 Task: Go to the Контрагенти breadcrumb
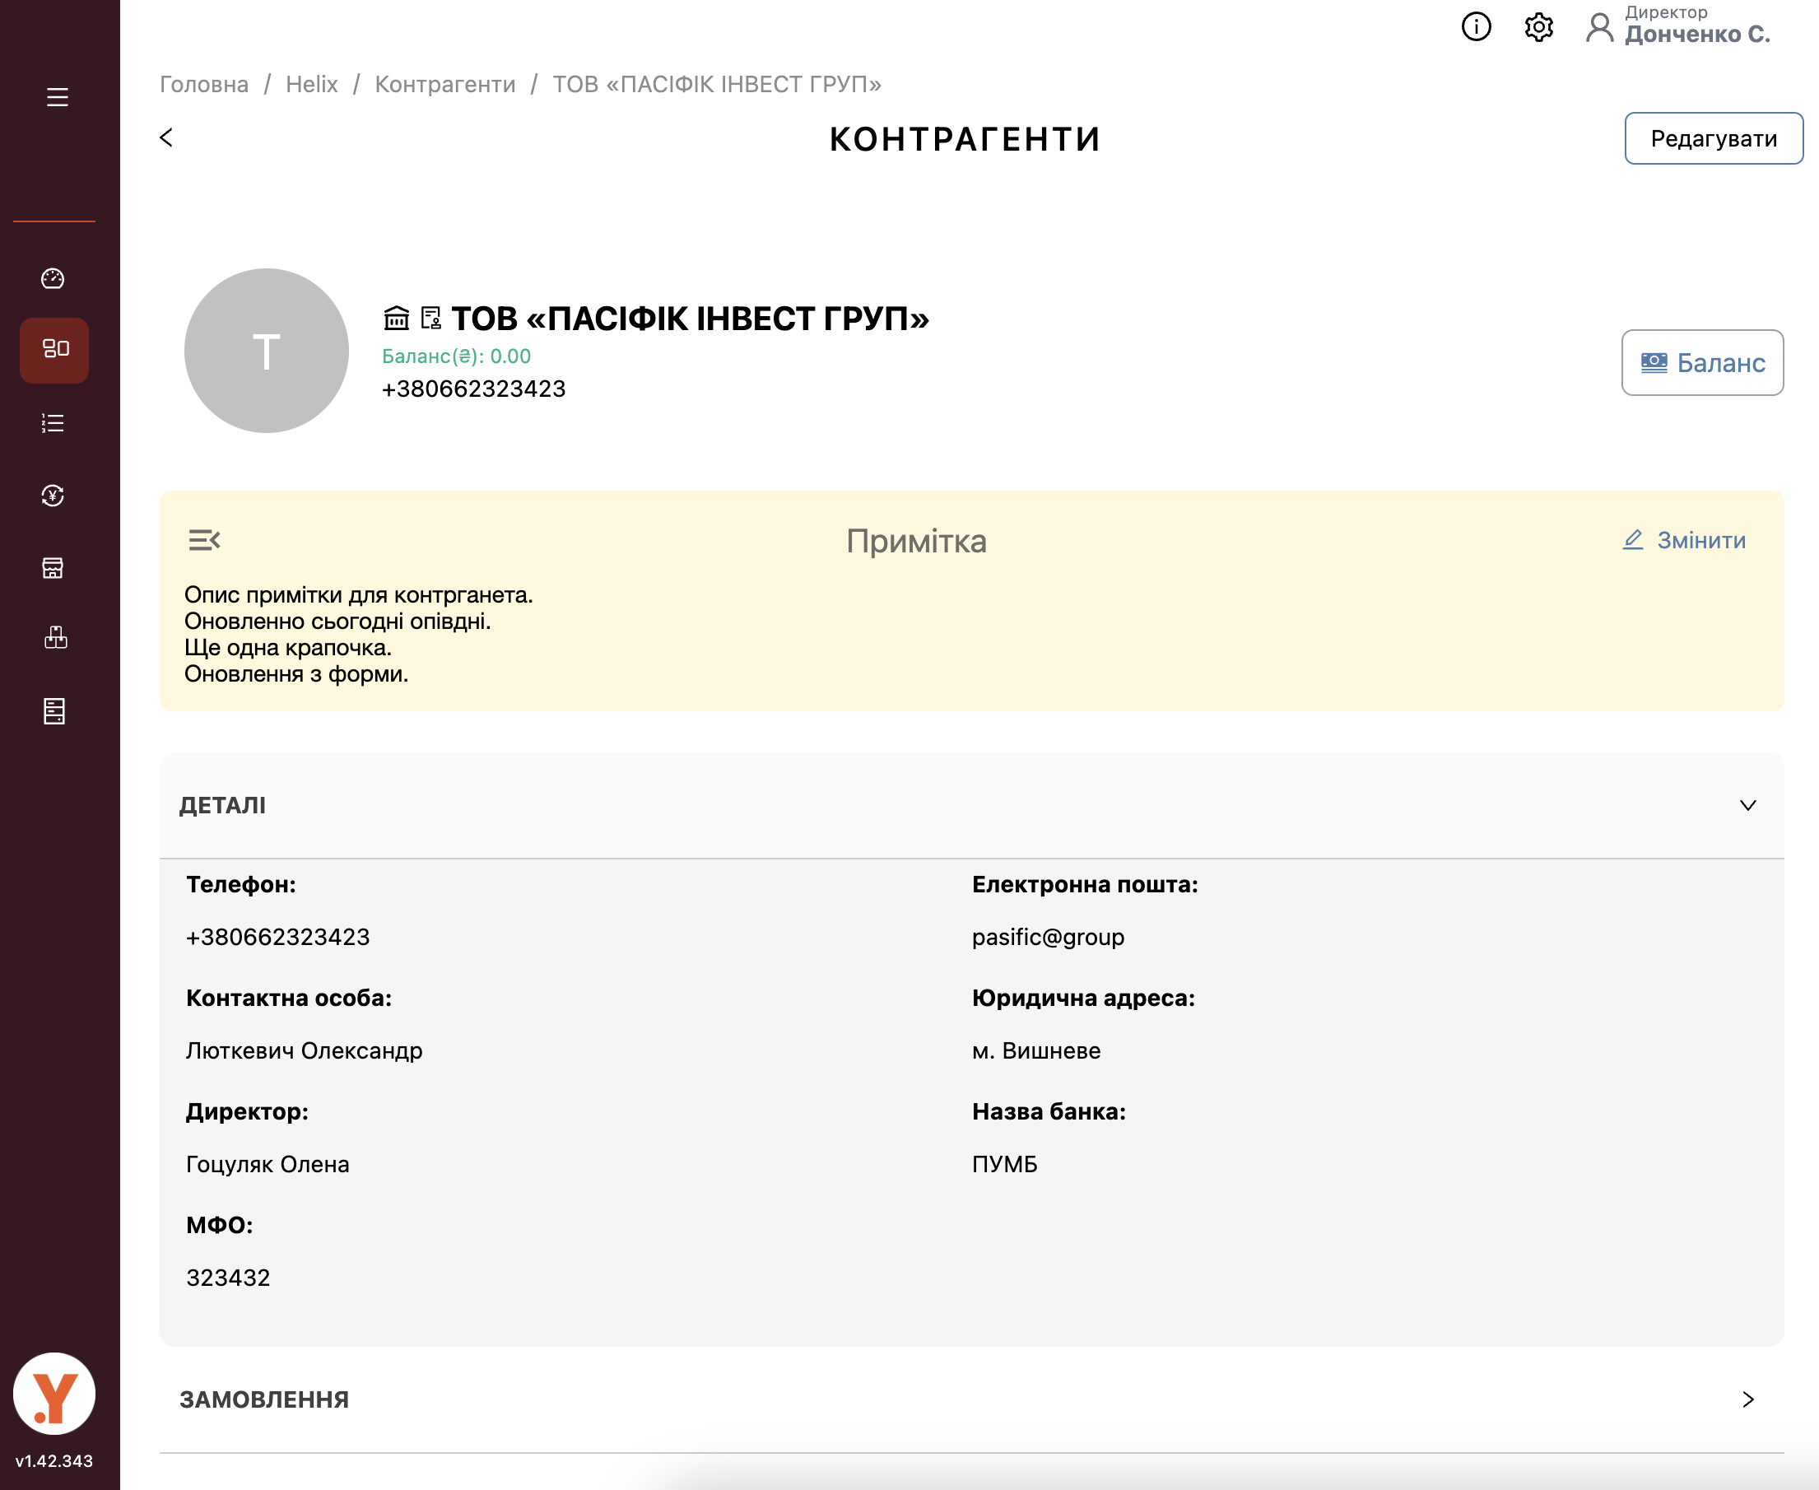444,84
